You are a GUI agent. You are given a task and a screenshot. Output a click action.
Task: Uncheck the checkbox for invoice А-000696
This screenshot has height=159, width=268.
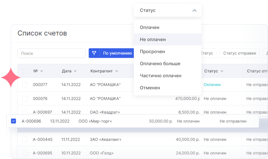(14, 121)
